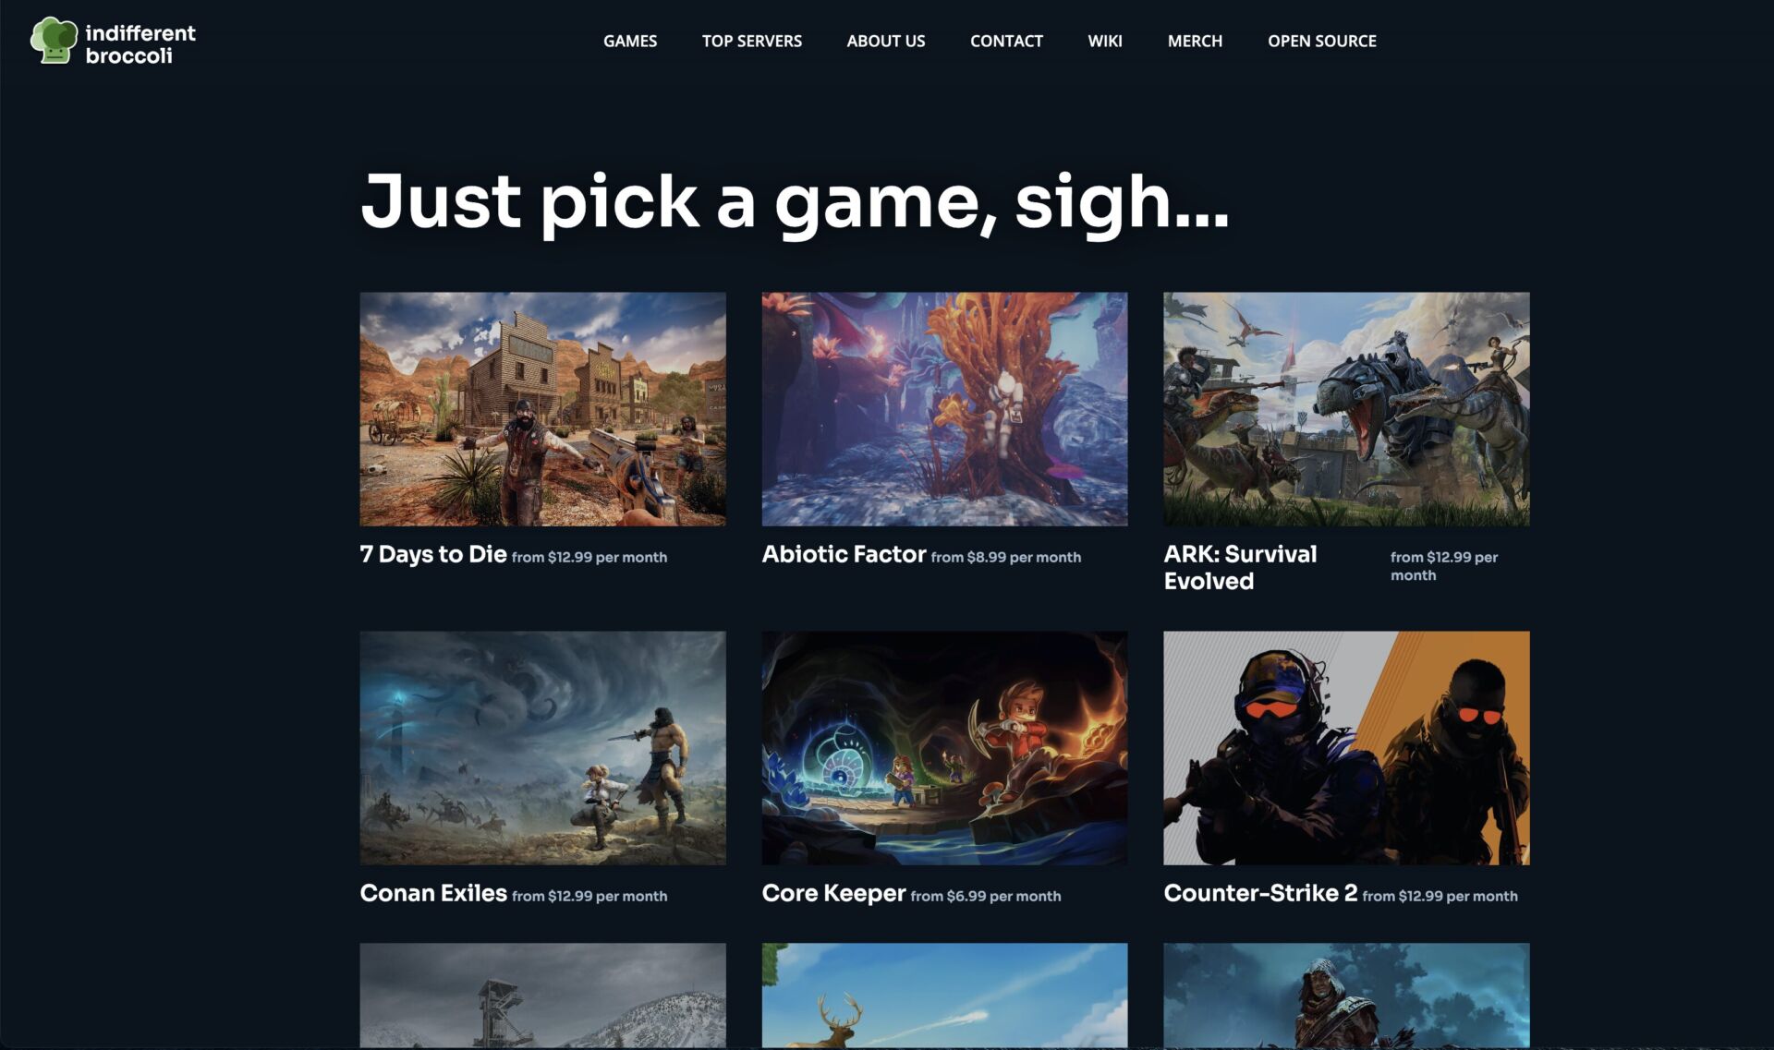Open the ABOUT US page
1774x1050 pixels.
(886, 41)
